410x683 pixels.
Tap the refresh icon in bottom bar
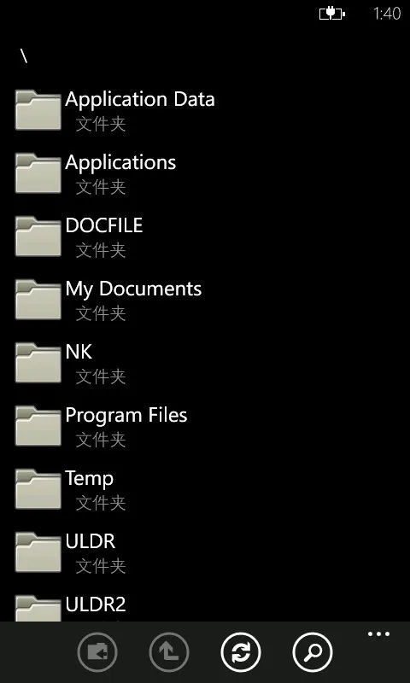pos(241,652)
